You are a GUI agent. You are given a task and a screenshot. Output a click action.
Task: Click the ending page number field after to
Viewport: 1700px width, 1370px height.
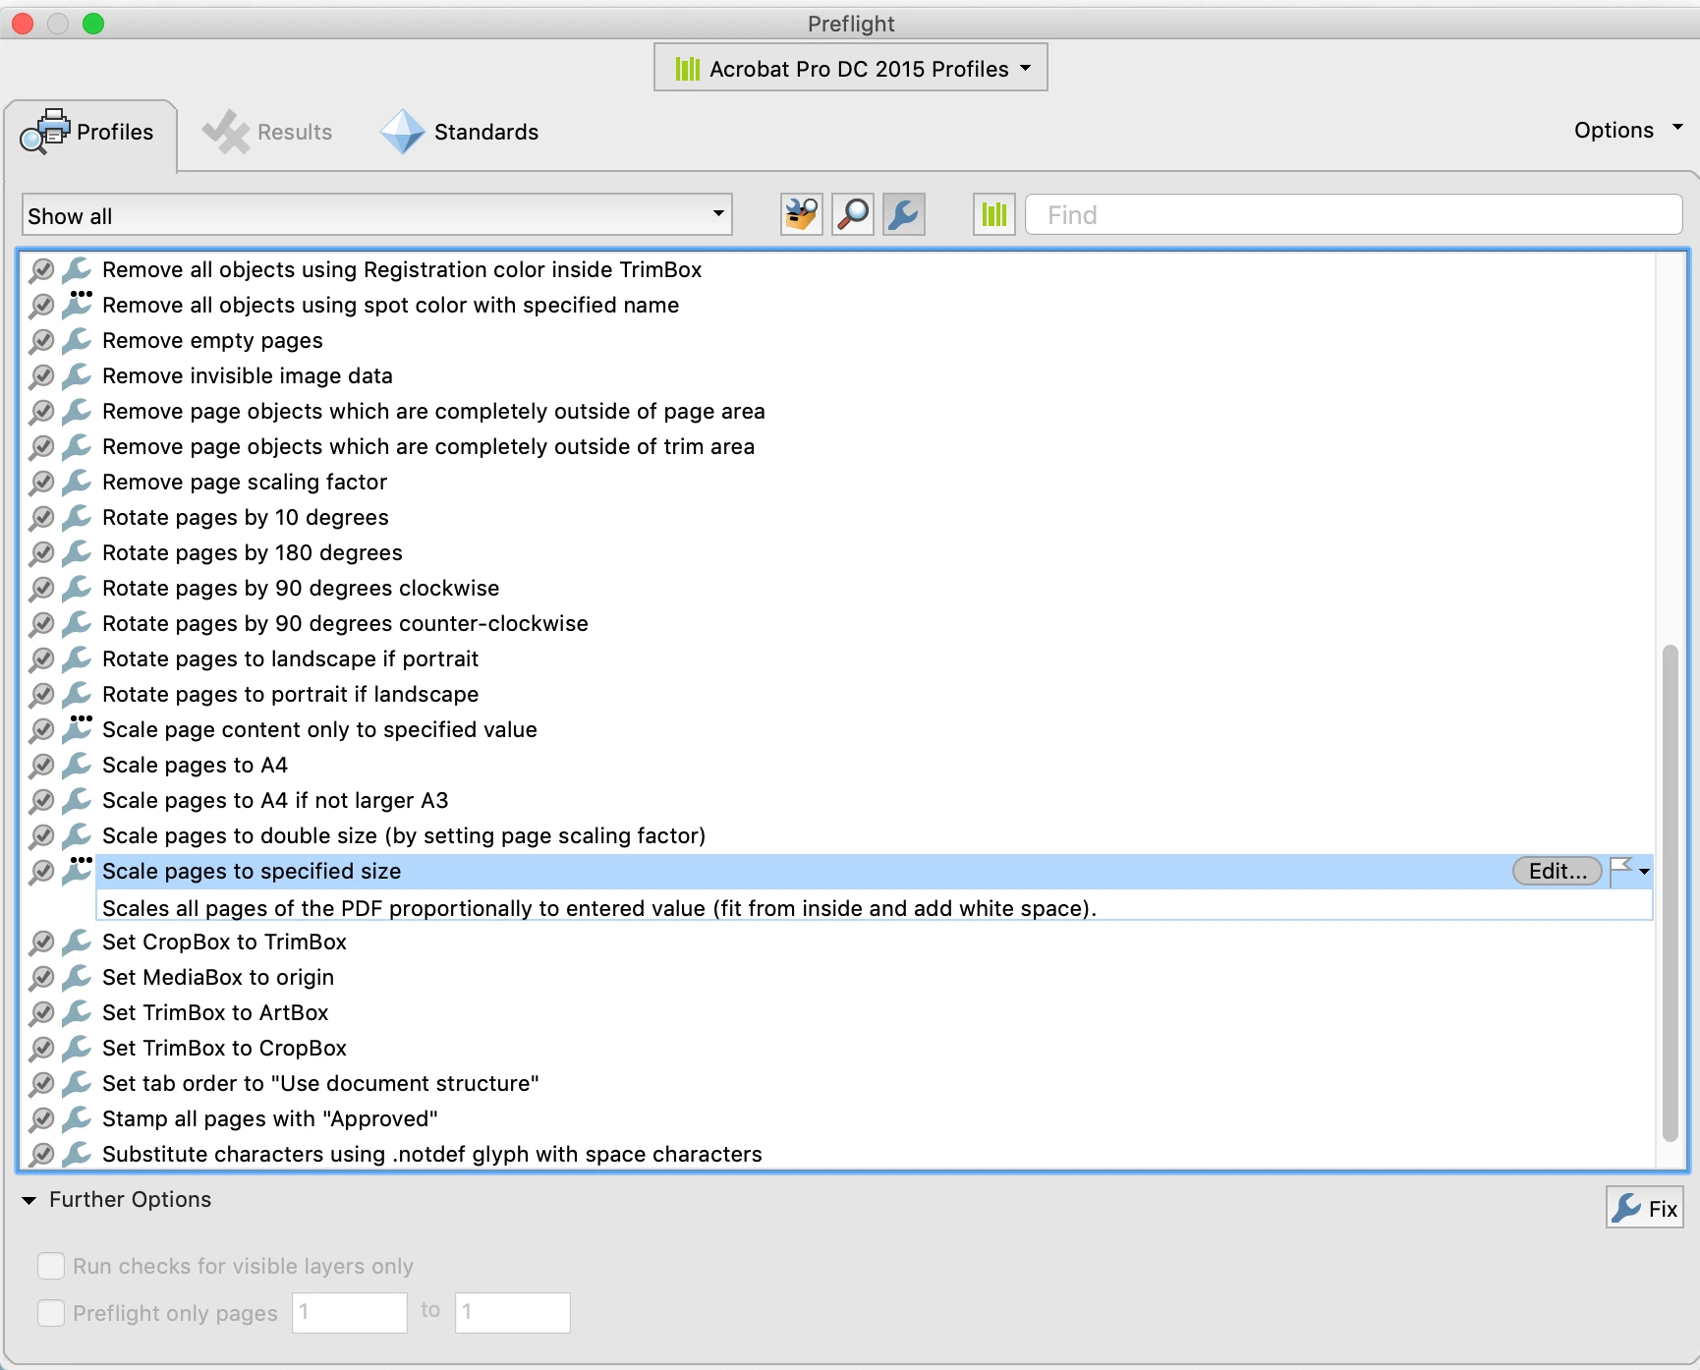click(x=512, y=1312)
